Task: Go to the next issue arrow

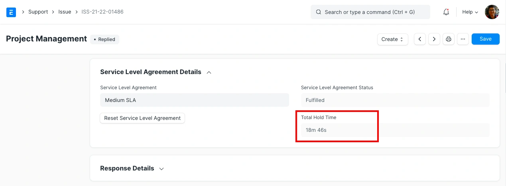Action: [434, 39]
